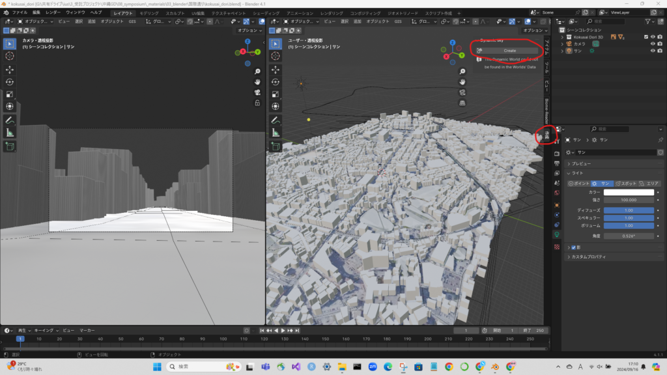Open the ファイル menu
Viewport: 667px width, 375px height.
click(20, 12)
